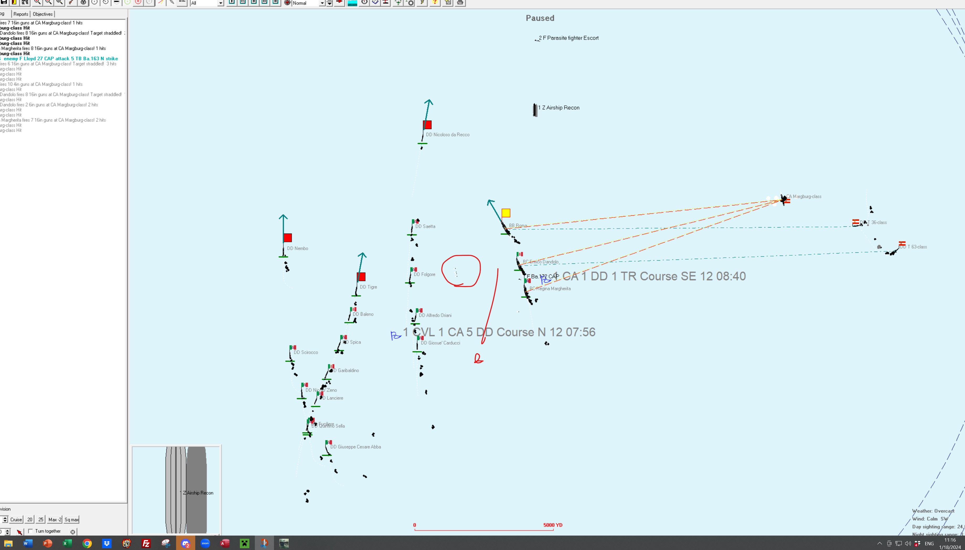This screenshot has height=550, width=965.
Task: Click the course spinner arrows on the bottom row
Action: coord(7,532)
